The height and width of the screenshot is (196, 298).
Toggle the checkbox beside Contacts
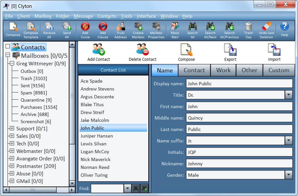click(x=8, y=46)
